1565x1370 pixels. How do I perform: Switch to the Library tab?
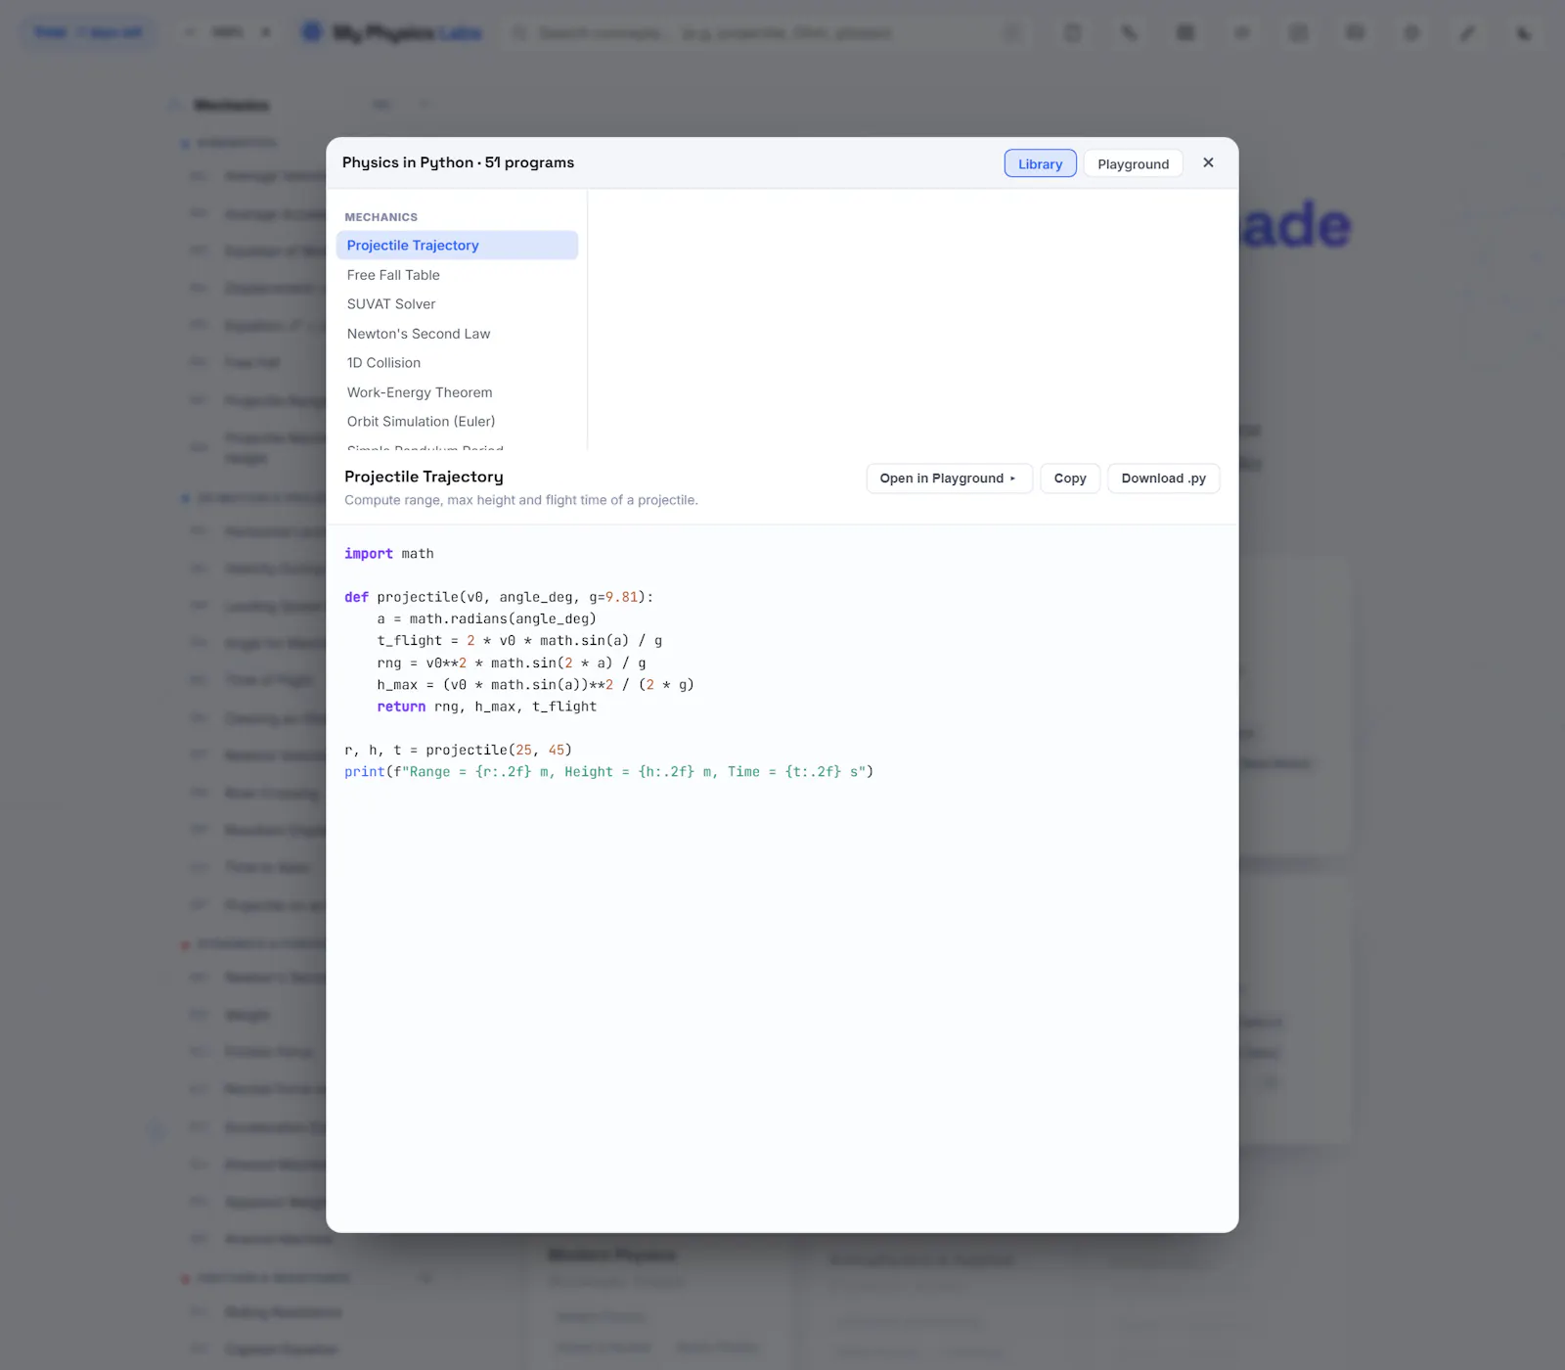click(1040, 163)
